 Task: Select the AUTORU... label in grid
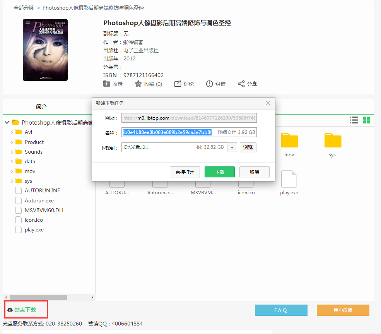[x=117, y=193]
